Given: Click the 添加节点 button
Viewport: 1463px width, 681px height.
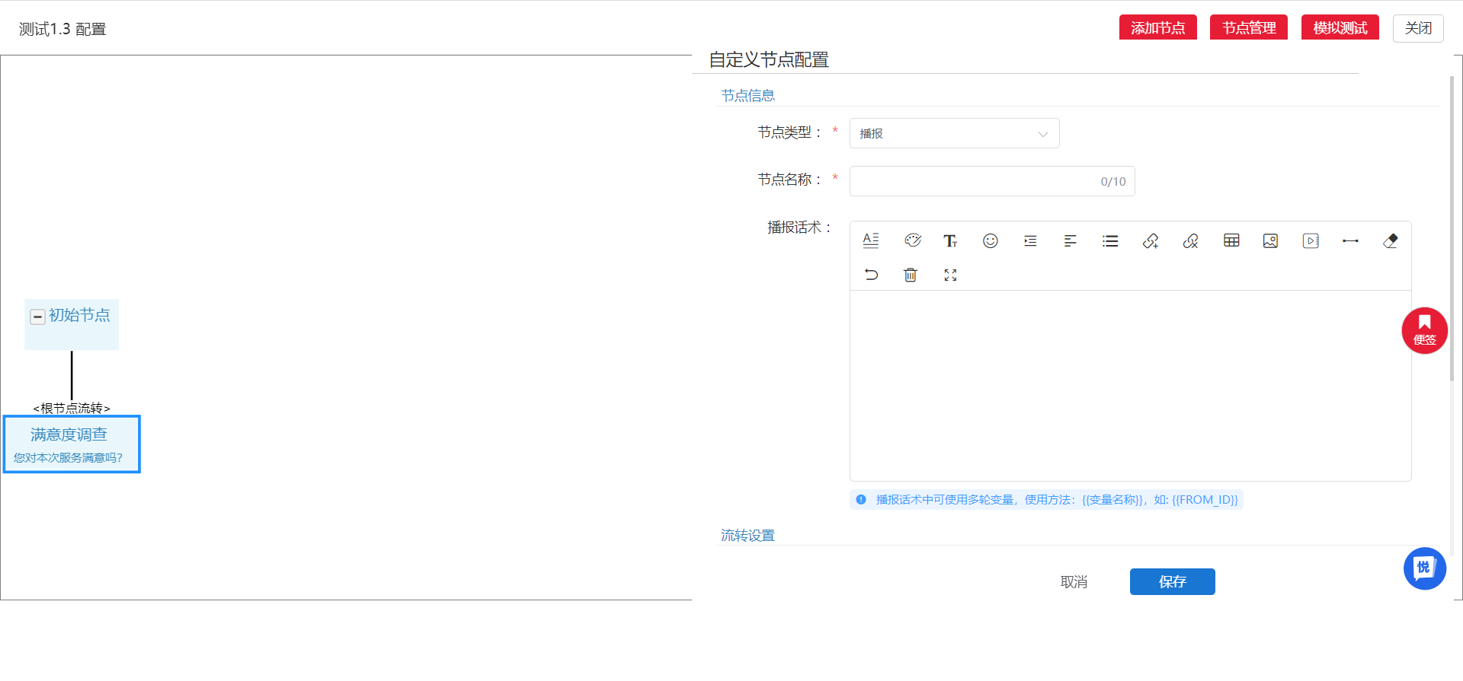Looking at the screenshot, I should (1157, 28).
